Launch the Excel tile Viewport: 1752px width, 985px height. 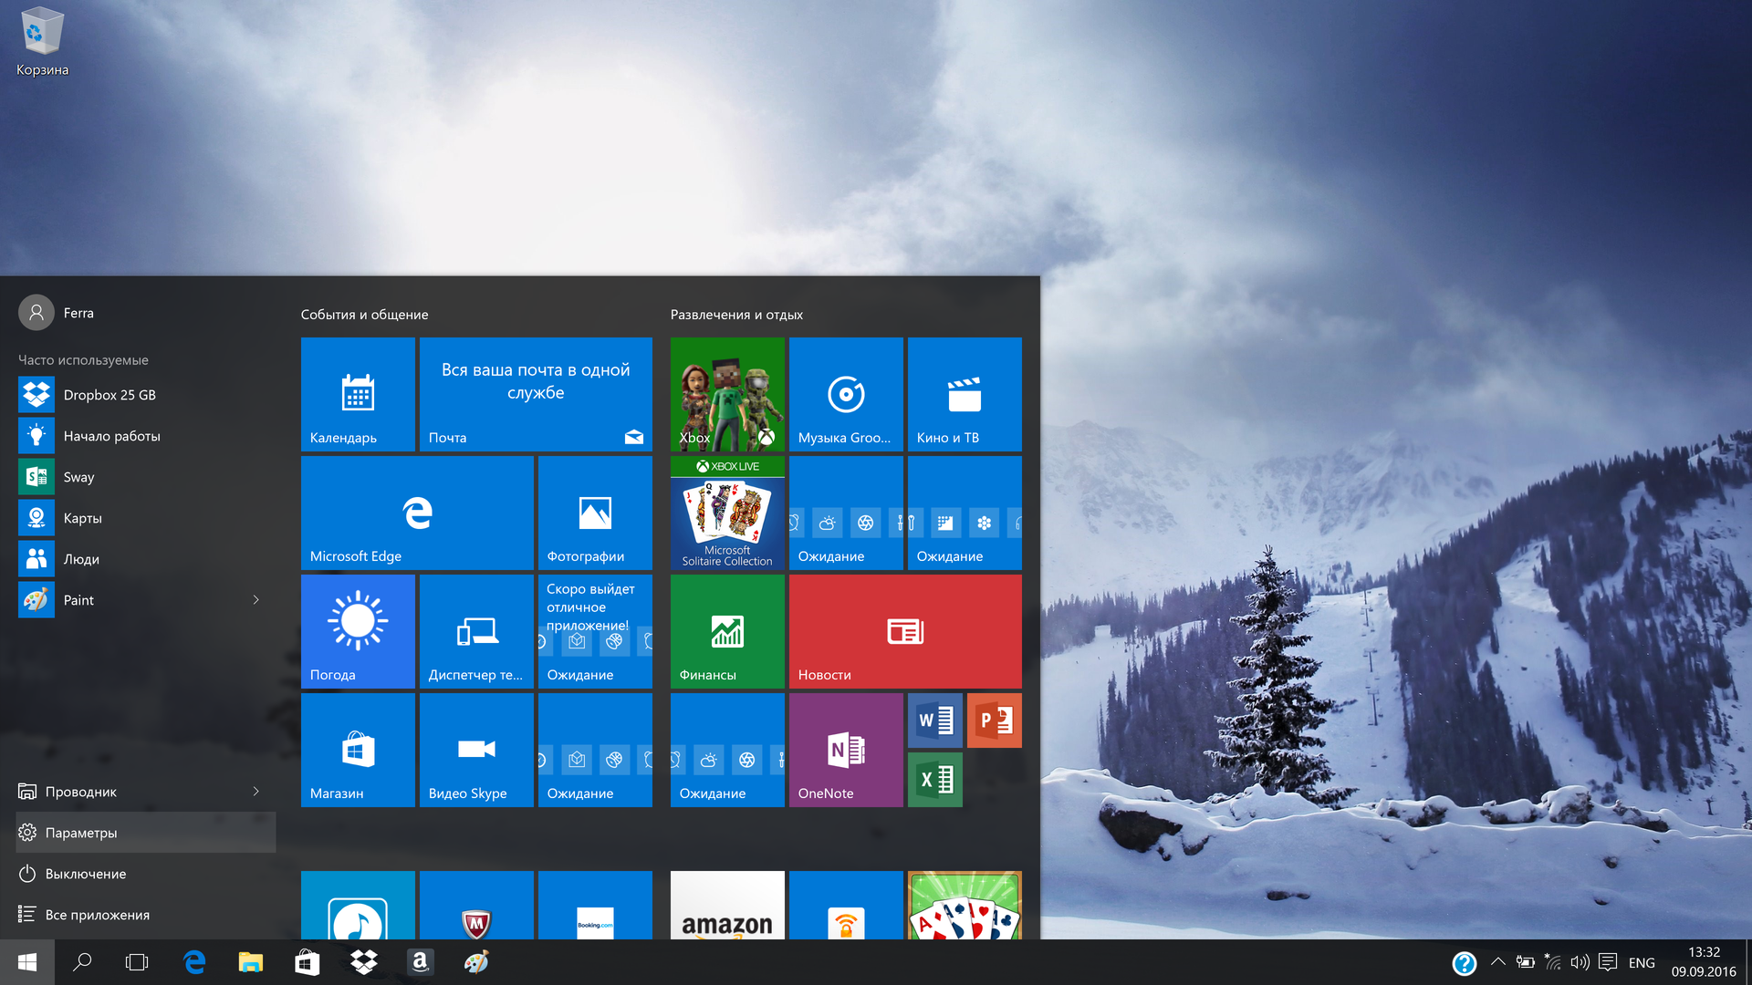click(934, 780)
